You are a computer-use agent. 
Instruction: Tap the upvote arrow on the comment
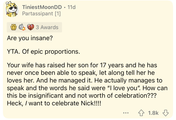pos(142,113)
